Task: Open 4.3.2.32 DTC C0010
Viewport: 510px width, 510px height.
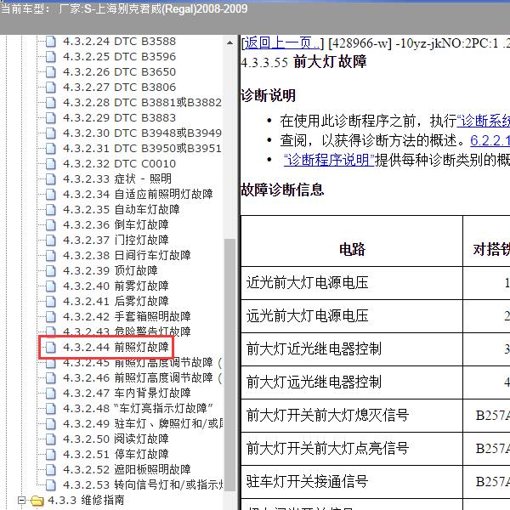Action: [x=119, y=164]
